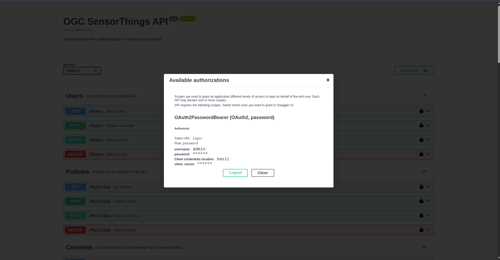Screen dimensions: 500x260
Task: Expand DELETE /Users operation arrow
Action: coord(428,154)
